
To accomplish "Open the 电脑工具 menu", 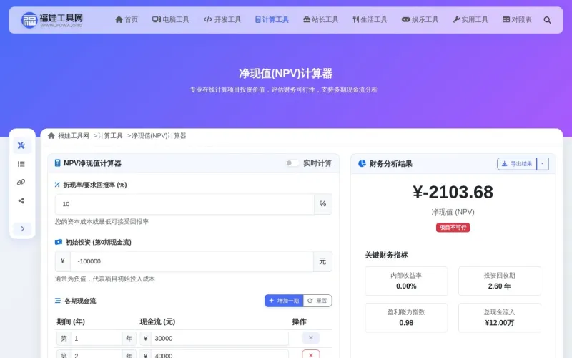I will [171, 20].
